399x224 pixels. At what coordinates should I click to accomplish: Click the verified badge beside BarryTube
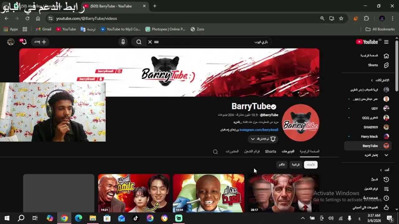click(x=274, y=107)
